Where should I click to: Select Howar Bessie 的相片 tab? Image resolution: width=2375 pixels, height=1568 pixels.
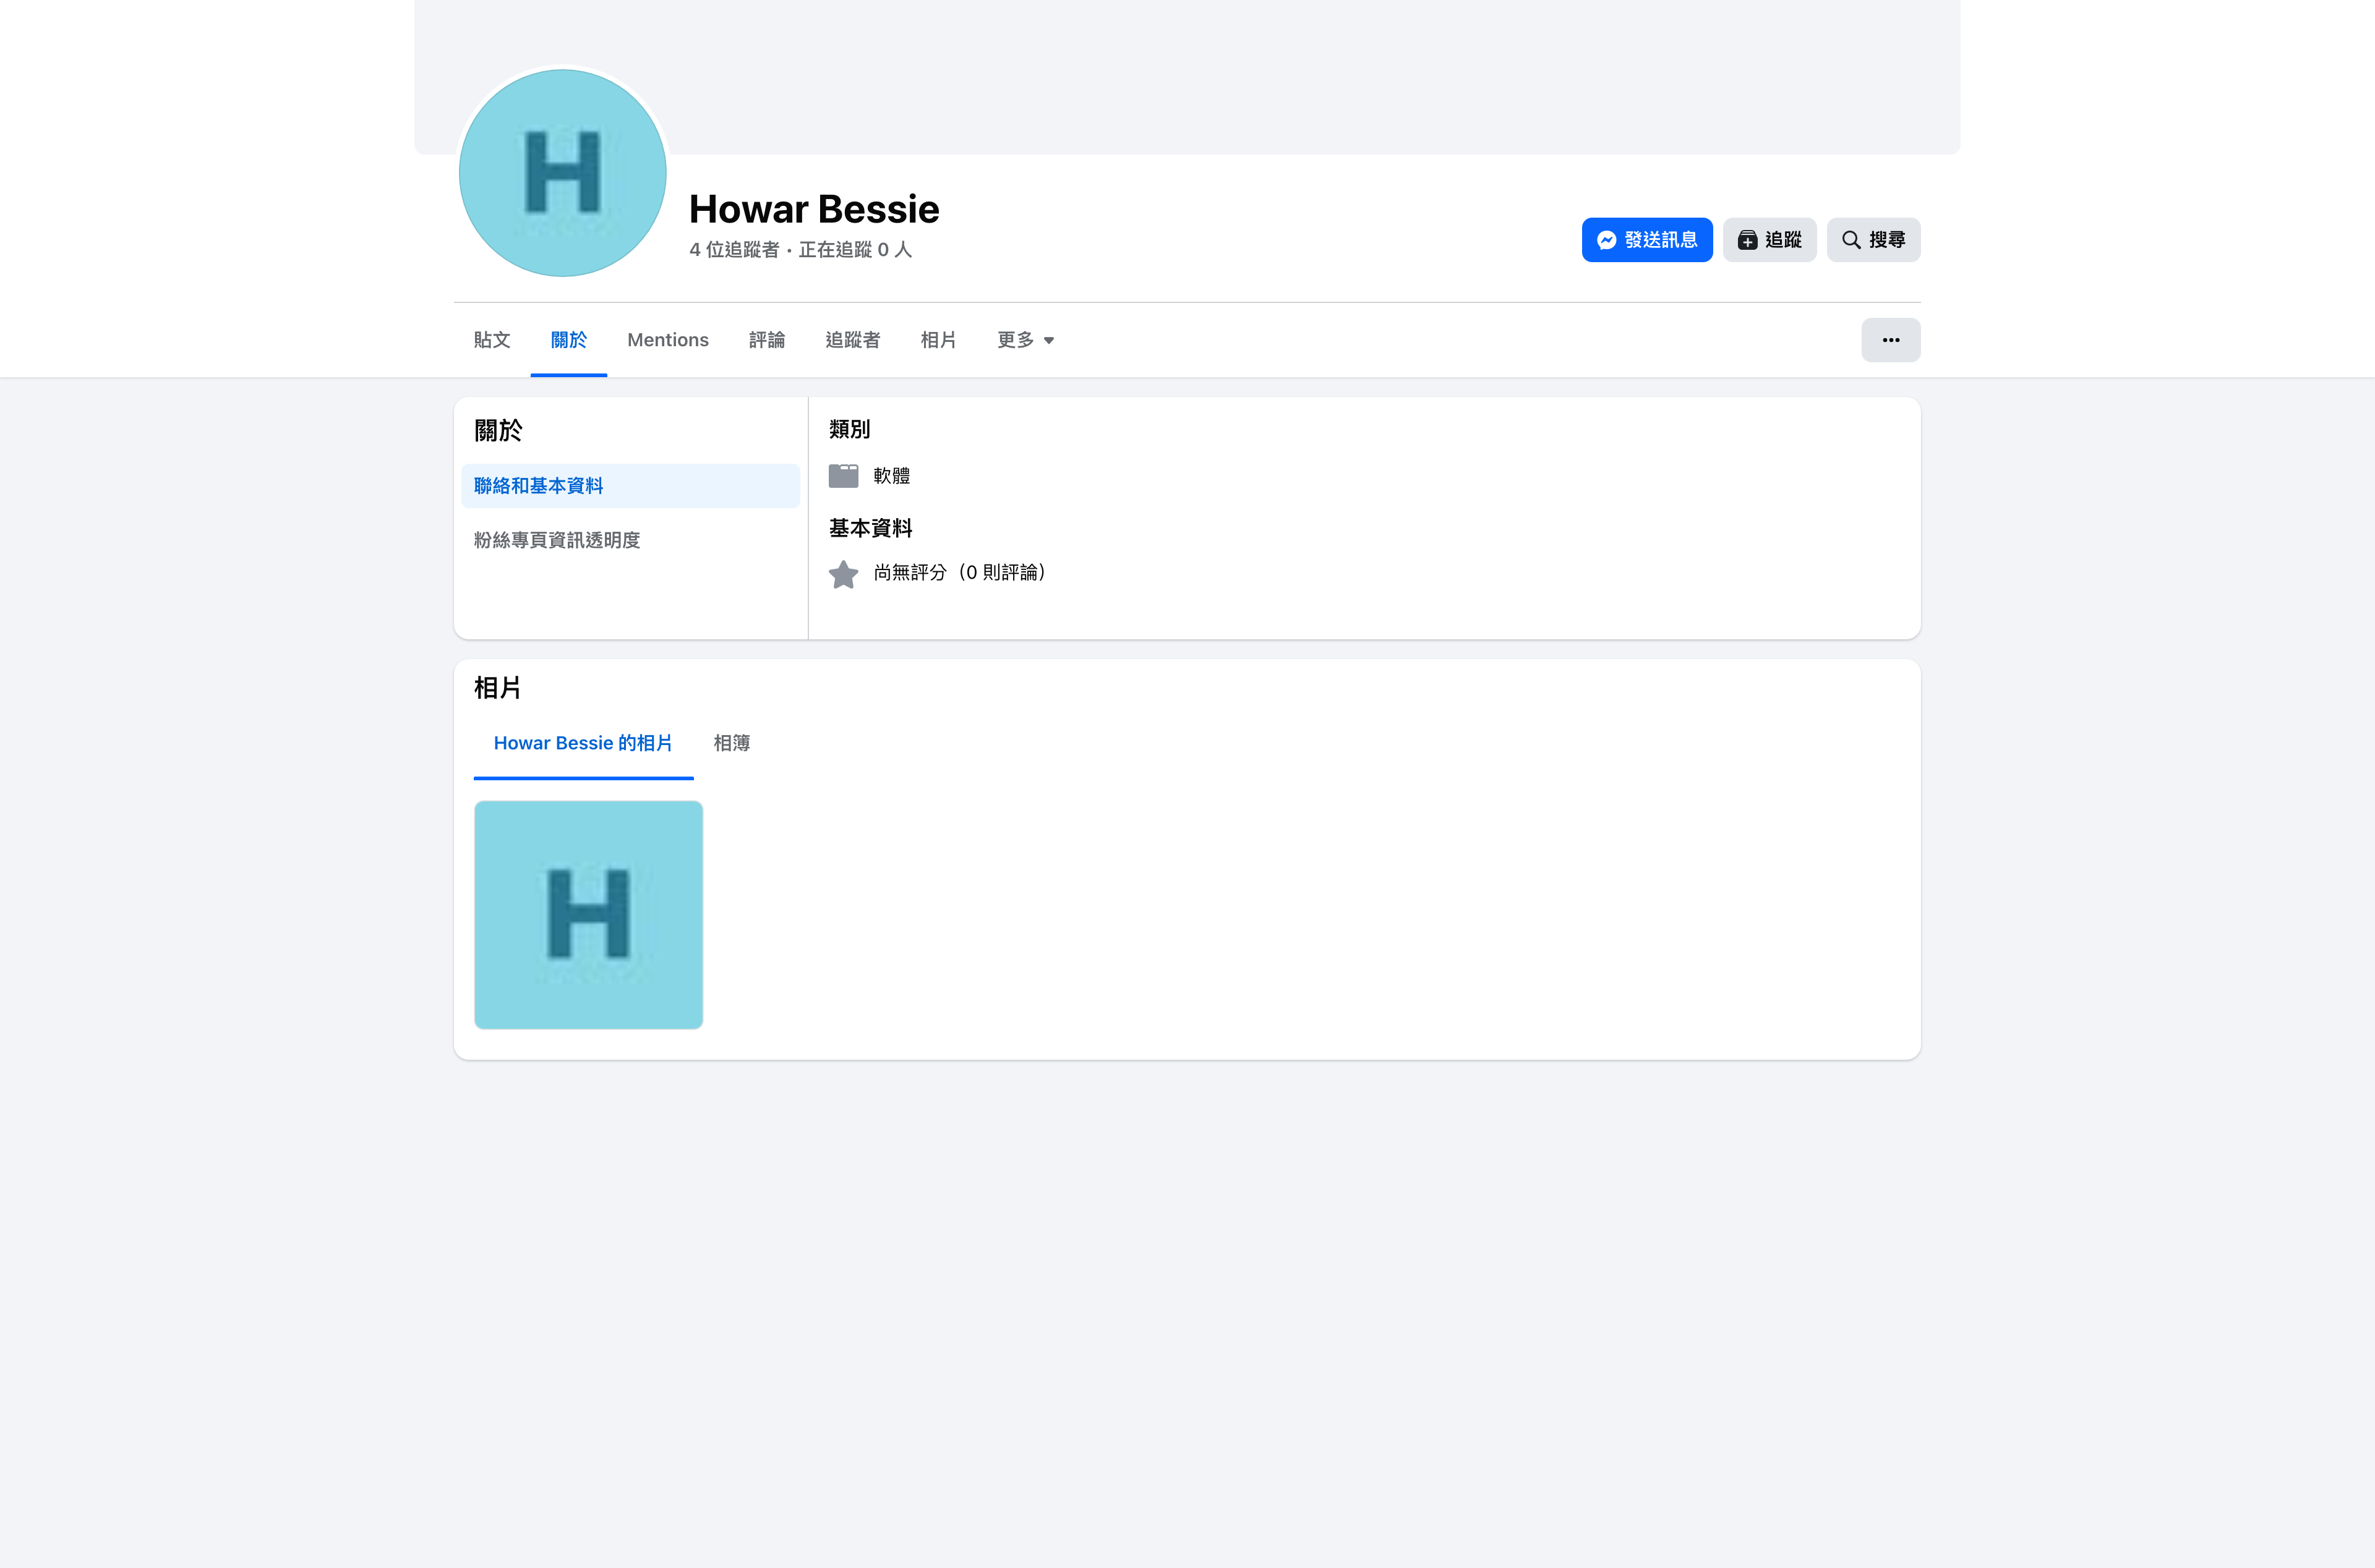click(x=583, y=743)
